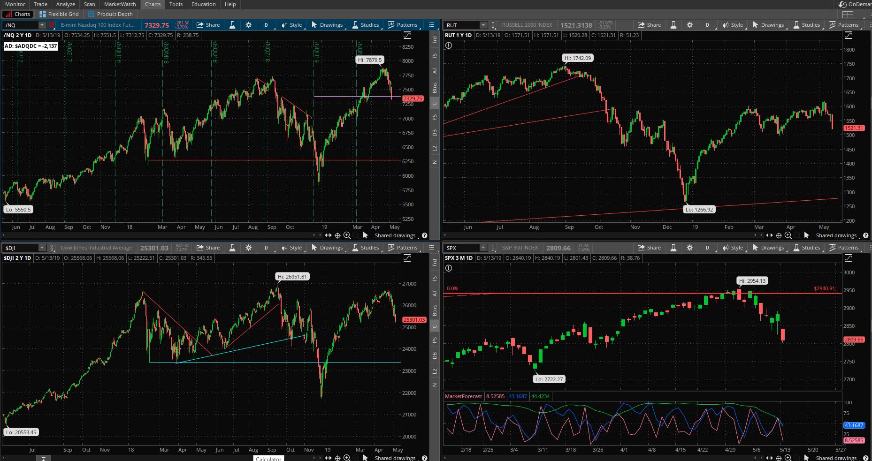Toggle the PS side tab on /NQ chart
This screenshot has height=461, width=872.
click(x=435, y=117)
